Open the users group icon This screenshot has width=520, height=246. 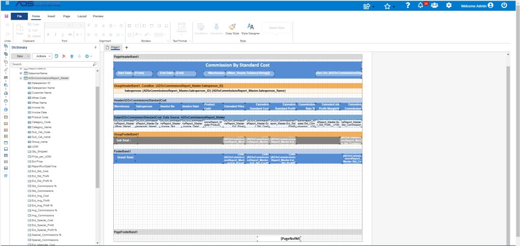[x=435, y=5]
